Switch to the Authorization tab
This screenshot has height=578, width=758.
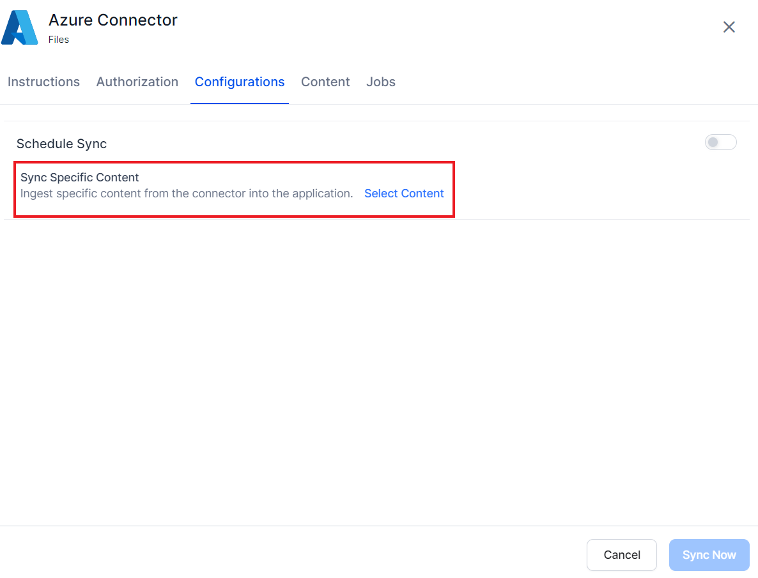[137, 82]
